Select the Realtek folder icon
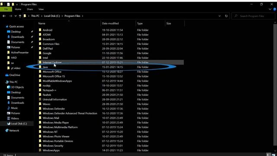Viewport: 277px width, 156px height. 40,94
